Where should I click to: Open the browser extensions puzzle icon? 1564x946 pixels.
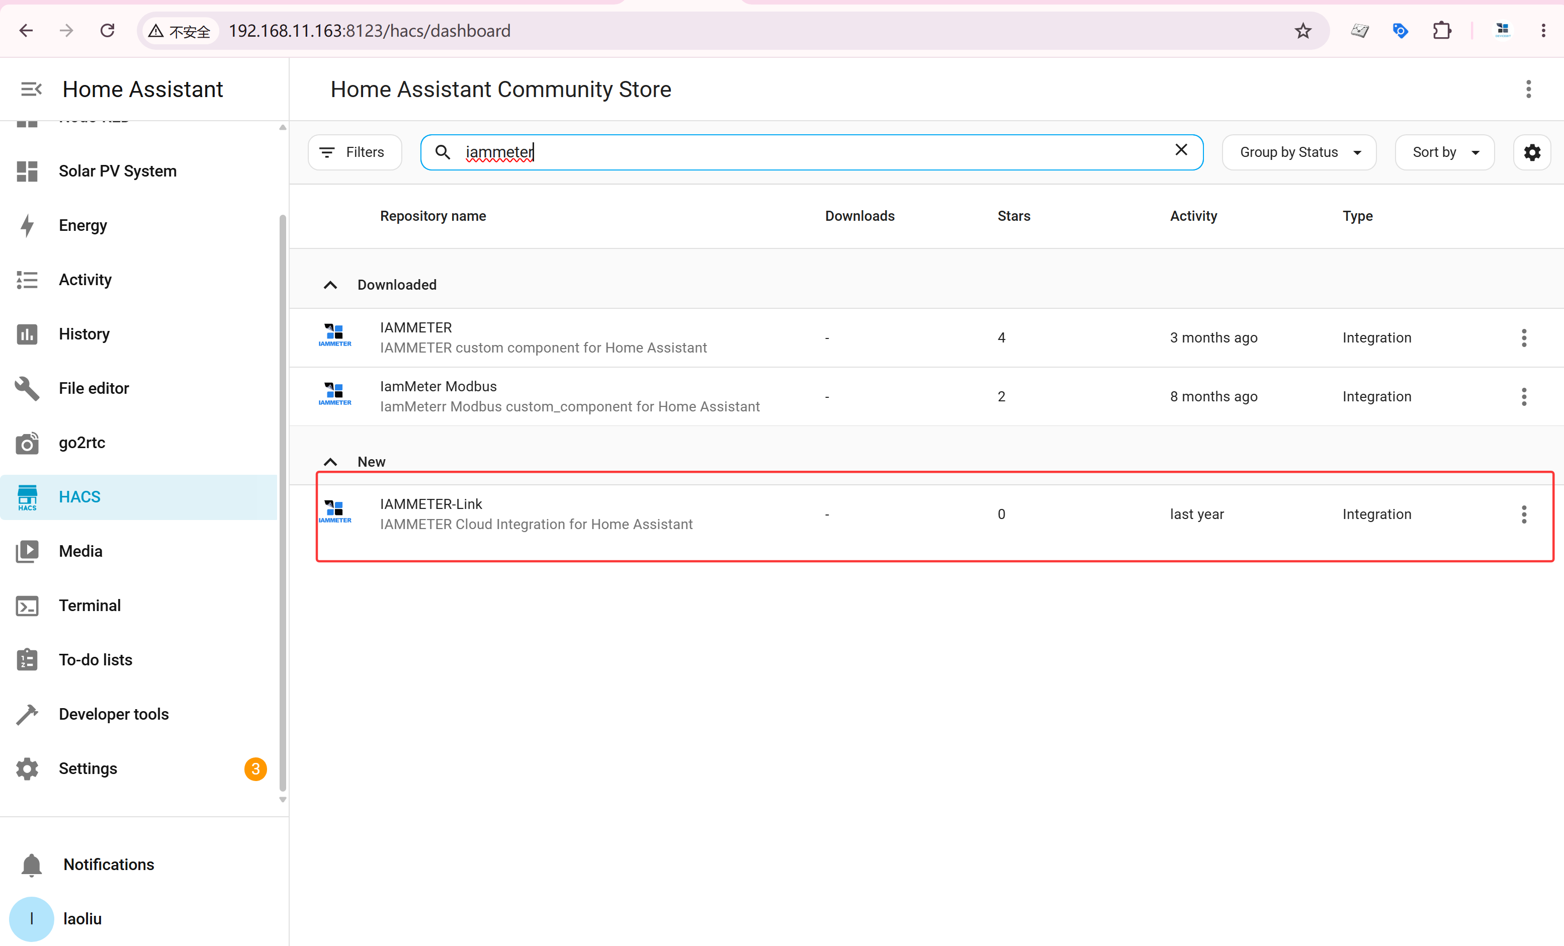coord(1442,31)
